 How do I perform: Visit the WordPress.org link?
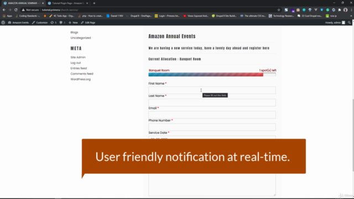(80, 79)
